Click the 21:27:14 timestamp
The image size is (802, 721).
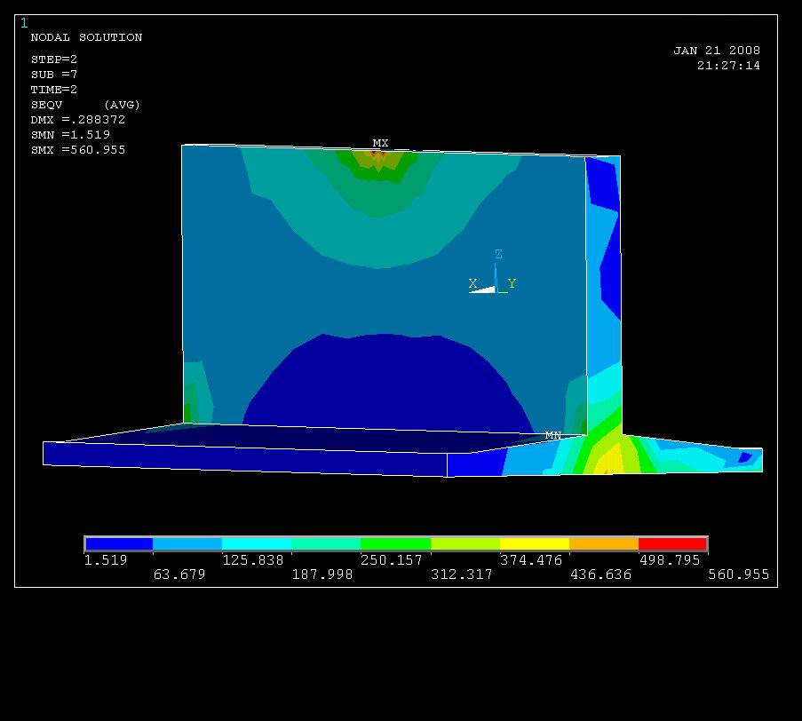click(728, 66)
